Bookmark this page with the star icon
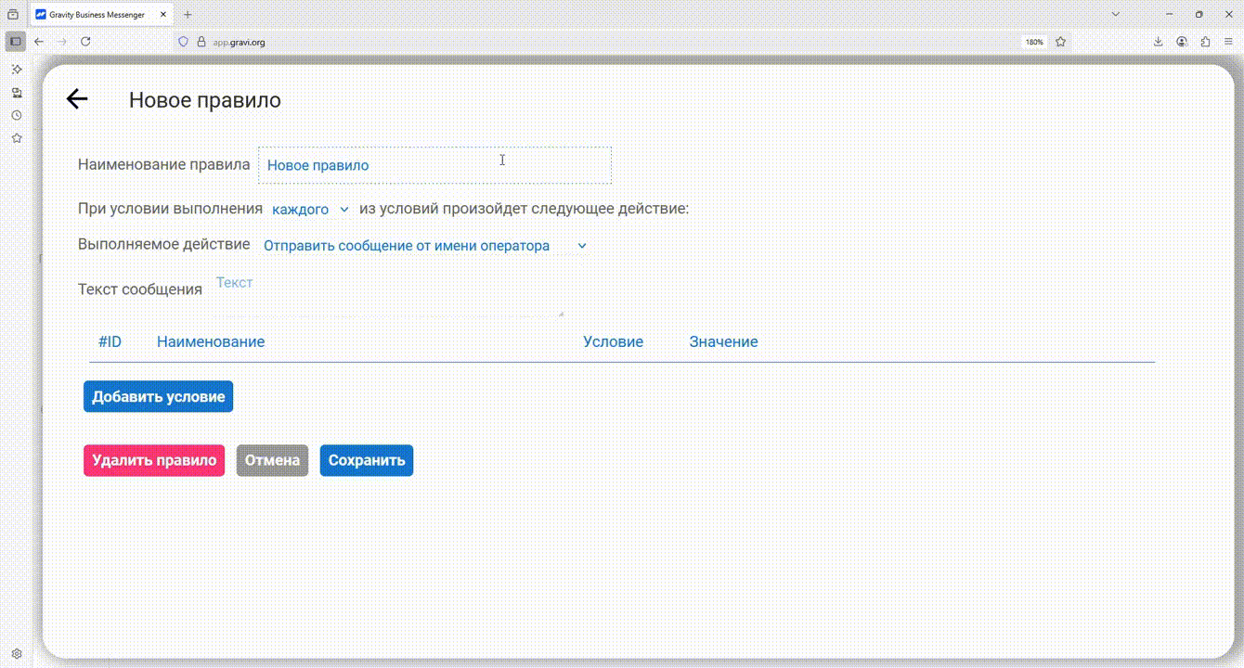This screenshot has width=1244, height=668. click(1060, 42)
